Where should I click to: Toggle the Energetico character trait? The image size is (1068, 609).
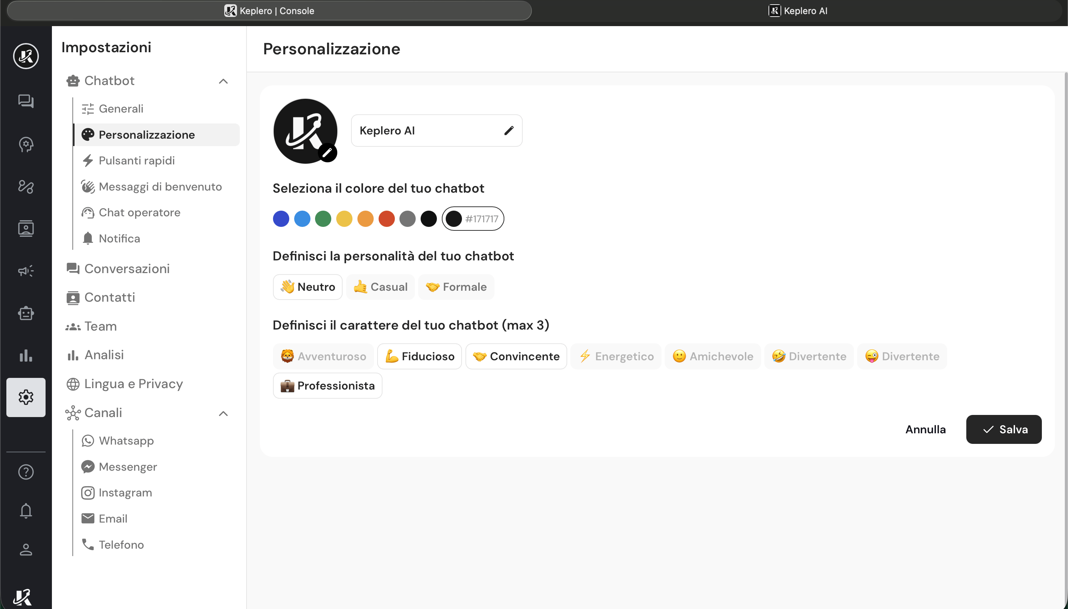(616, 356)
